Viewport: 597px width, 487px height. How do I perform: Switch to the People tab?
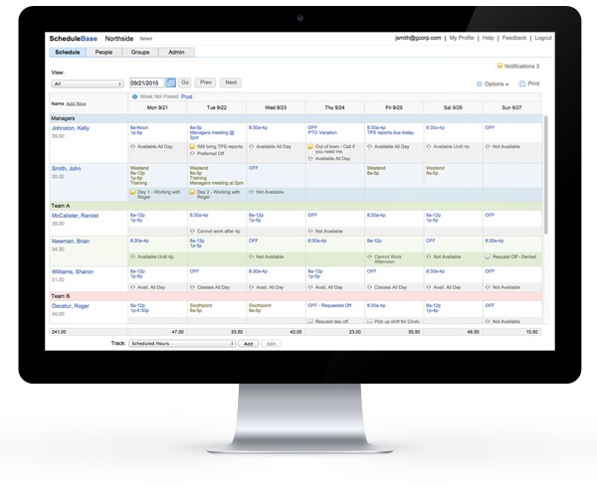coord(103,52)
